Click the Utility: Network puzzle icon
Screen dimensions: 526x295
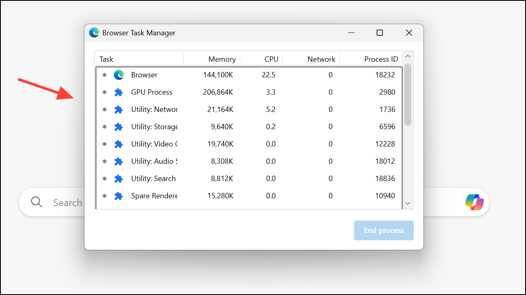(x=119, y=109)
